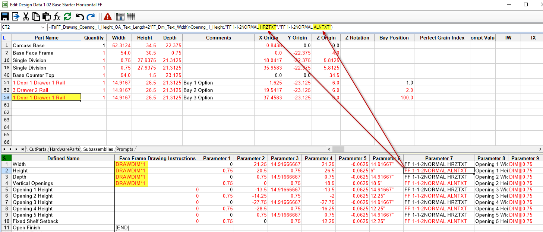This screenshot has width=543, height=232.
Task: Click the 18.5" cell in Vertical Openings row
Action: click(386, 183)
